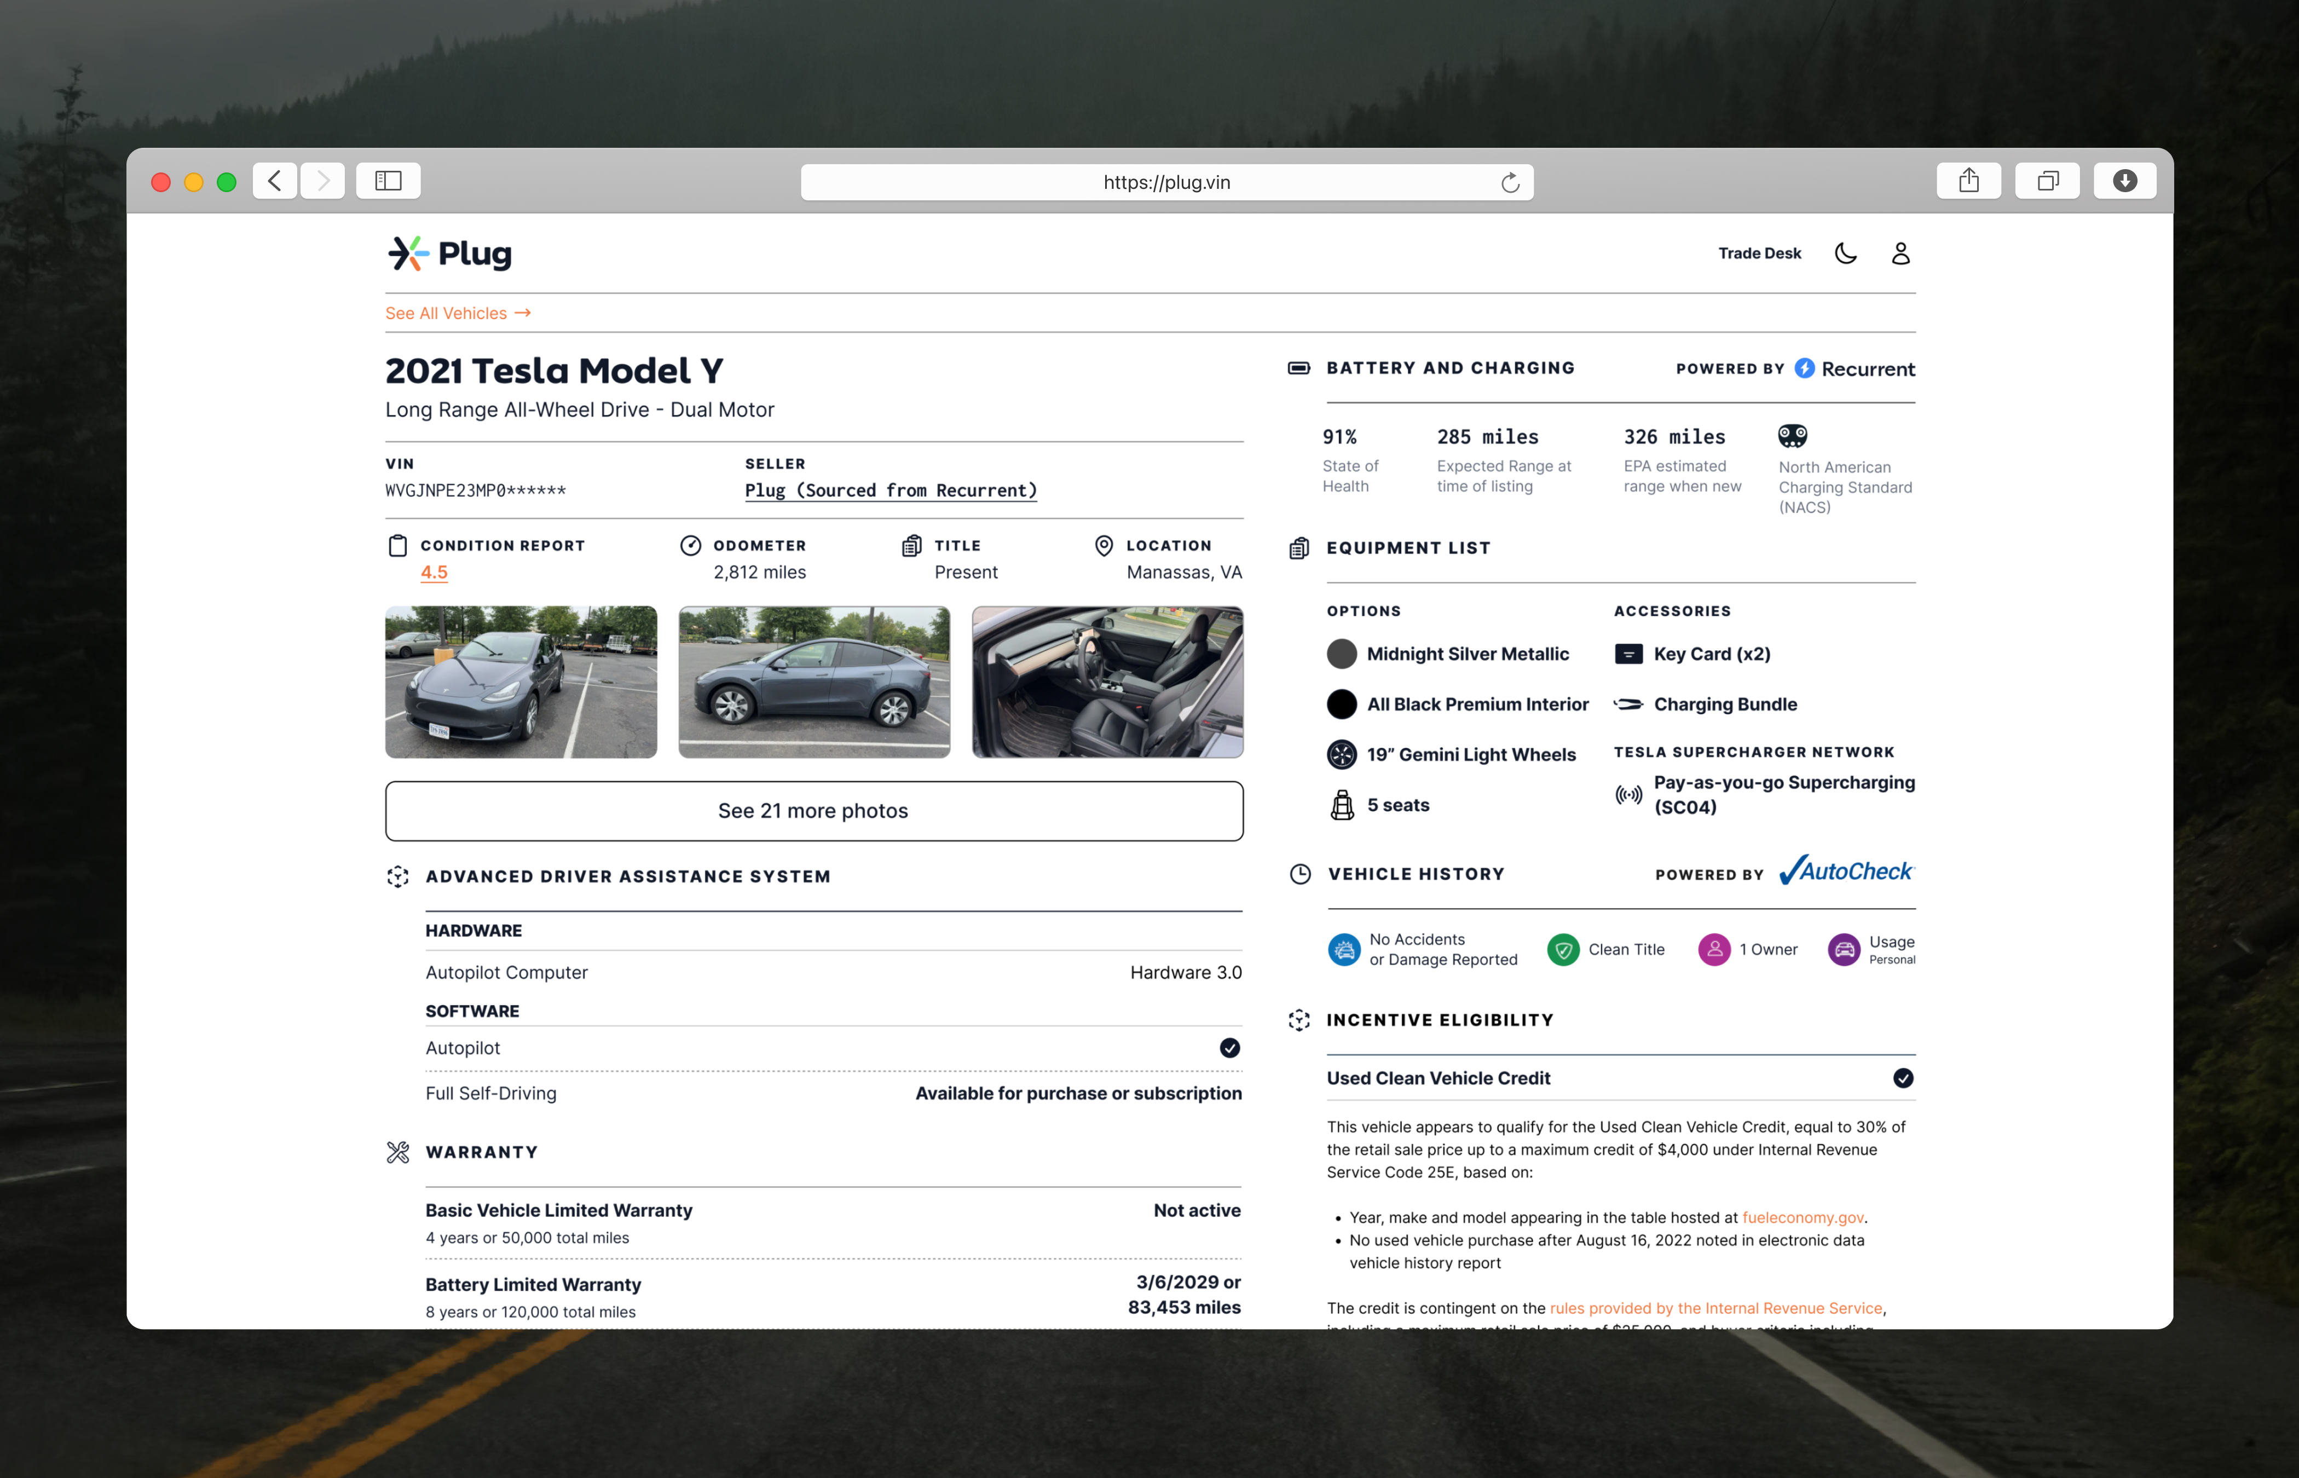This screenshot has height=1478, width=2299.
Task: Click the Manassas, VA location text
Action: tap(1184, 572)
